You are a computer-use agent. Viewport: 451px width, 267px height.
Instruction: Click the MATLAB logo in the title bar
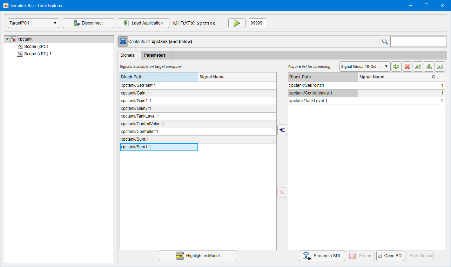pyautogui.click(x=6, y=6)
